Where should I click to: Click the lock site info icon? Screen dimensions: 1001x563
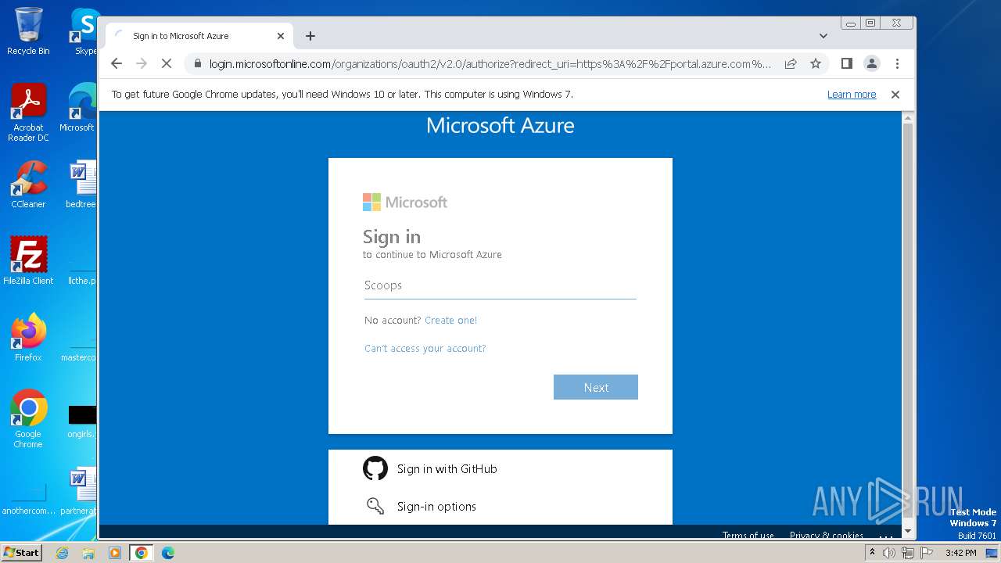(x=198, y=64)
